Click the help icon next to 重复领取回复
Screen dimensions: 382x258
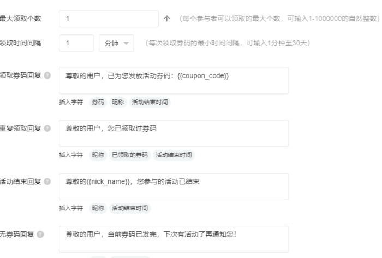[47, 128]
